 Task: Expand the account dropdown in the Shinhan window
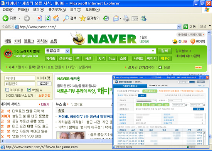155,101
